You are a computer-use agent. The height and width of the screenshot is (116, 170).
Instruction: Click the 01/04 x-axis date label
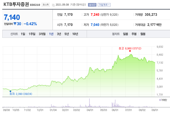(x=53, y=110)
